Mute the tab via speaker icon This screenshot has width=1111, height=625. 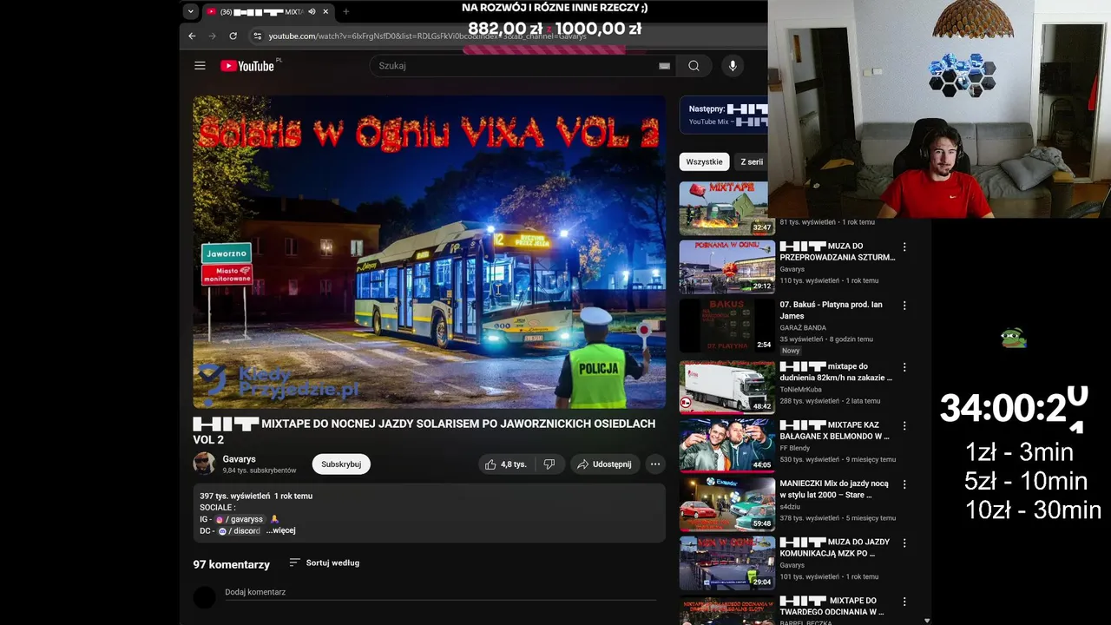[312, 11]
